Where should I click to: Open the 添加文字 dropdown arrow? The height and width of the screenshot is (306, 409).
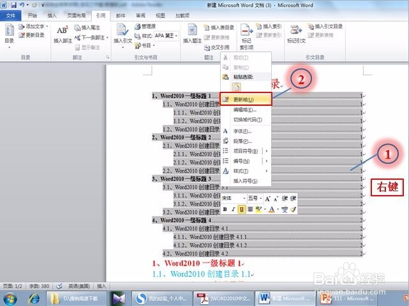47,27
